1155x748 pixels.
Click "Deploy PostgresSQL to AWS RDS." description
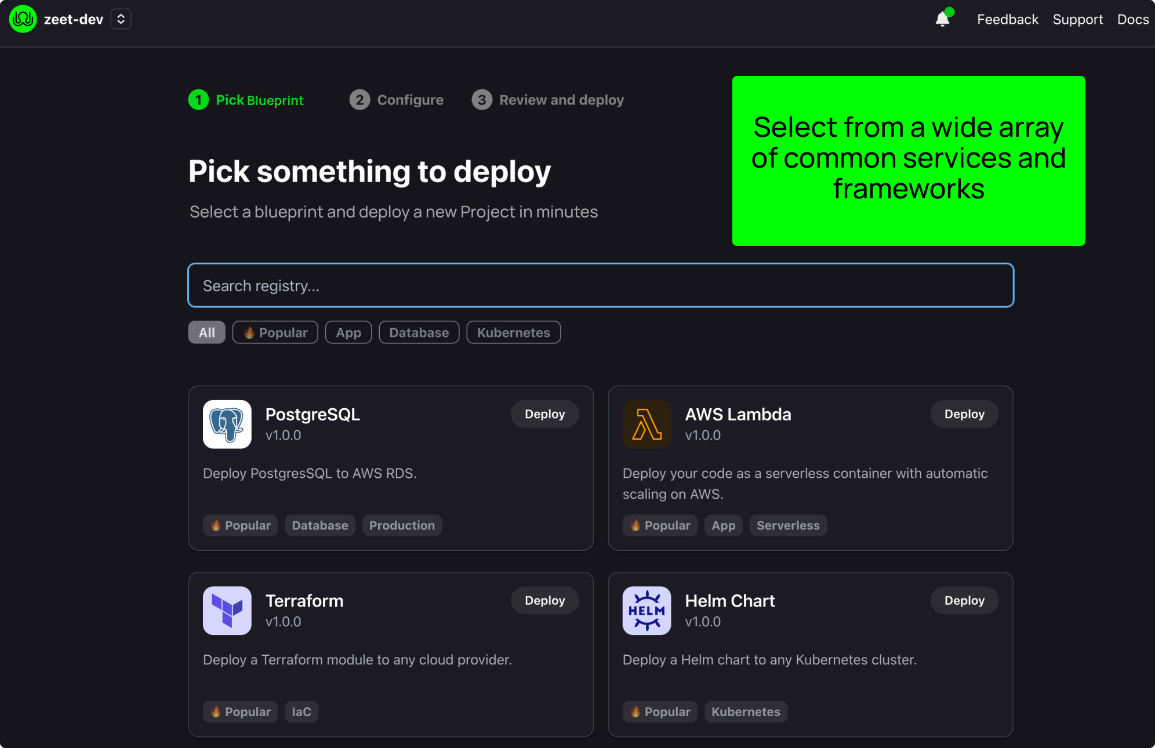(310, 473)
